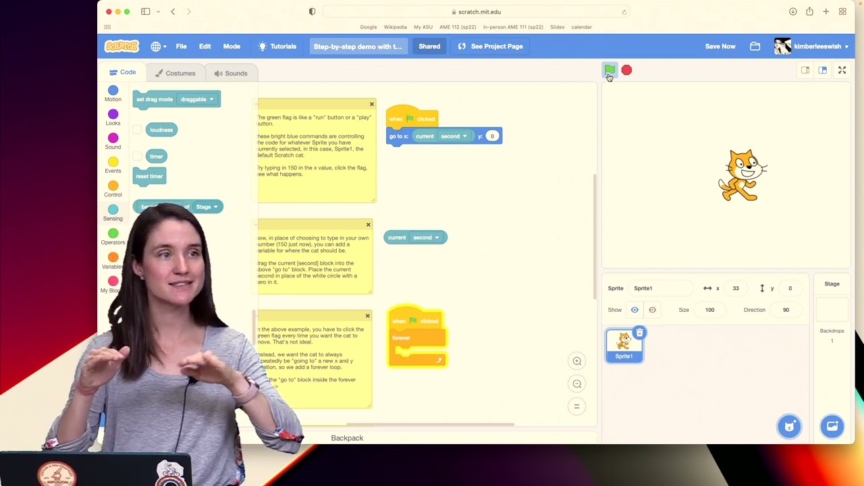Choose a new backdrop button
This screenshot has height=486, width=864.
832,426
